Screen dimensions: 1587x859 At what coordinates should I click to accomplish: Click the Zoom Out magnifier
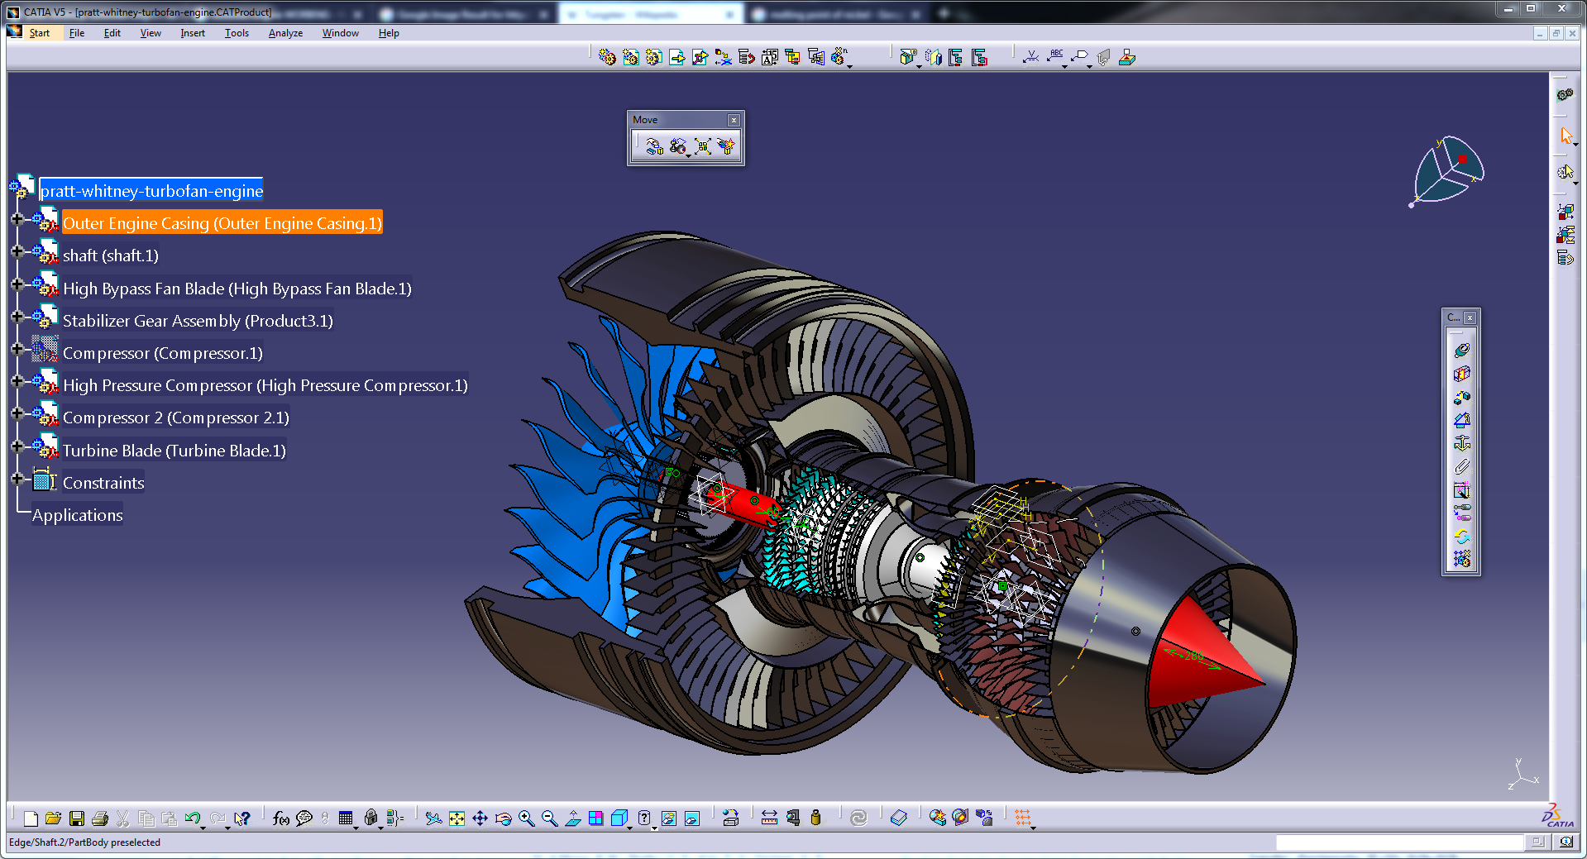(549, 818)
